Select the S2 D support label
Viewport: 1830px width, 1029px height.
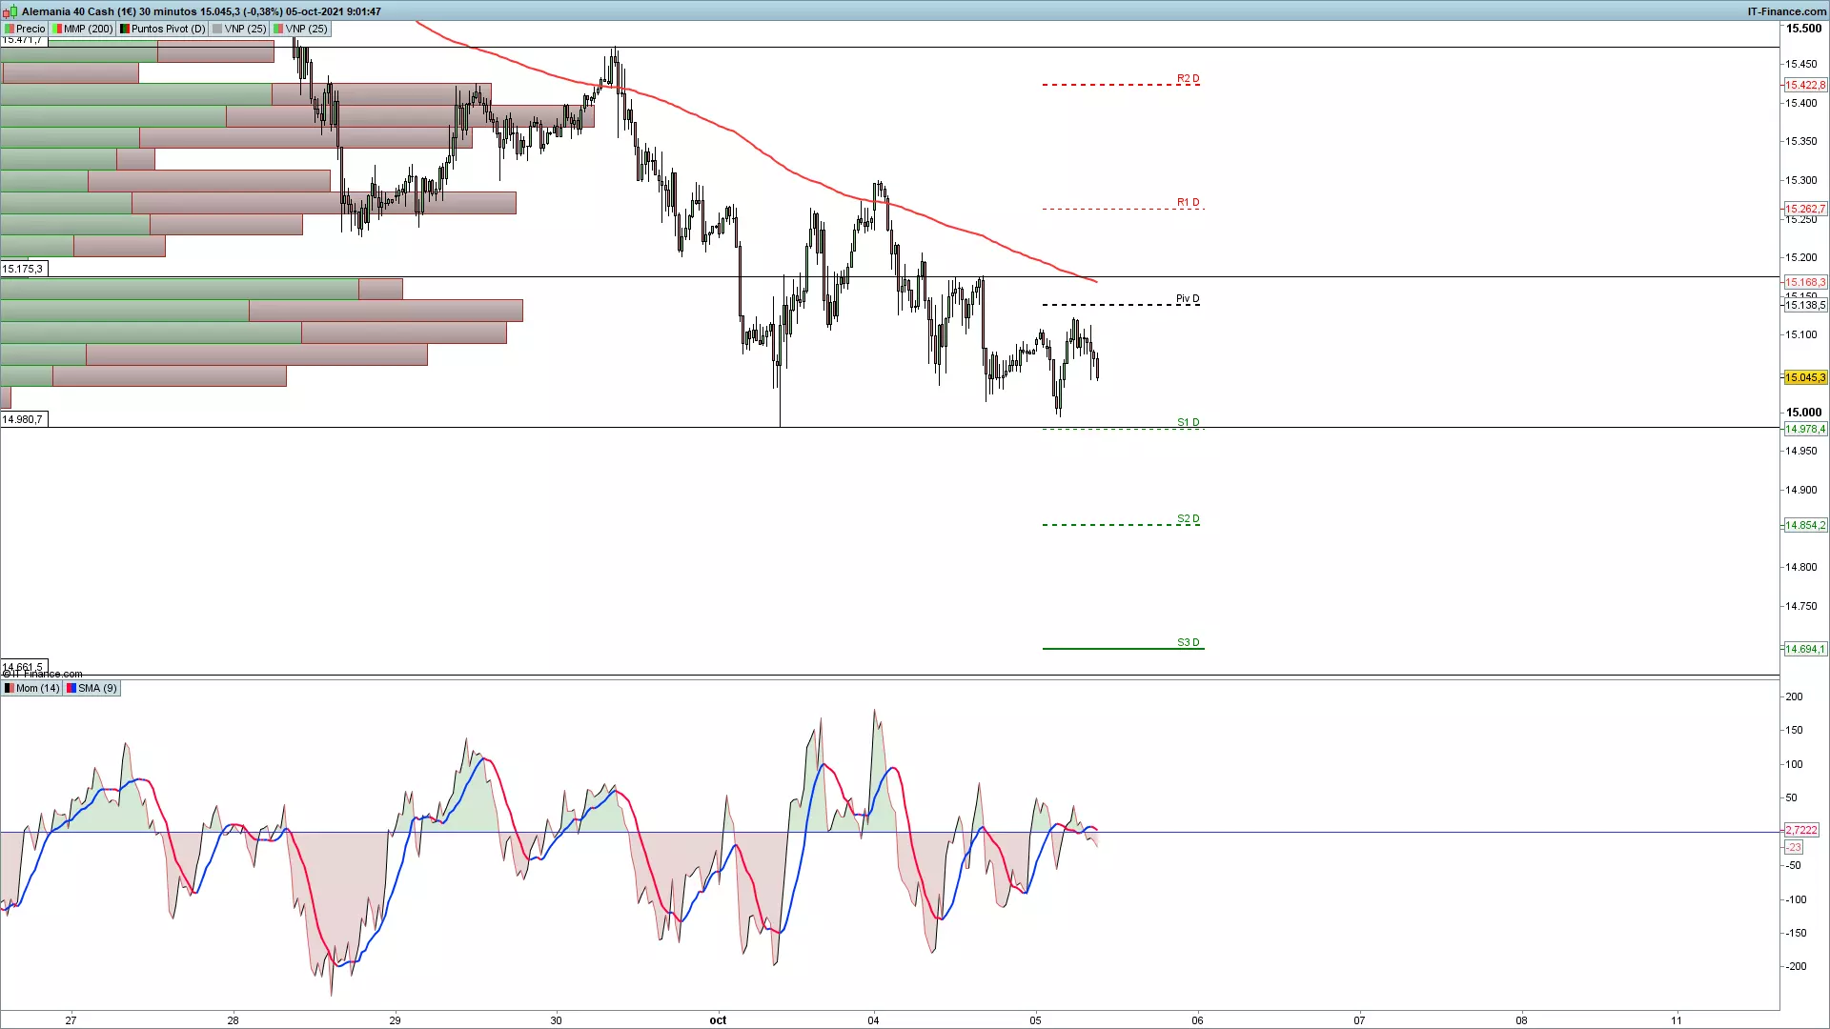[x=1188, y=518]
